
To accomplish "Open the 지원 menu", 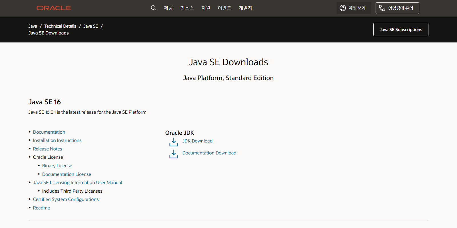I will [x=206, y=8].
